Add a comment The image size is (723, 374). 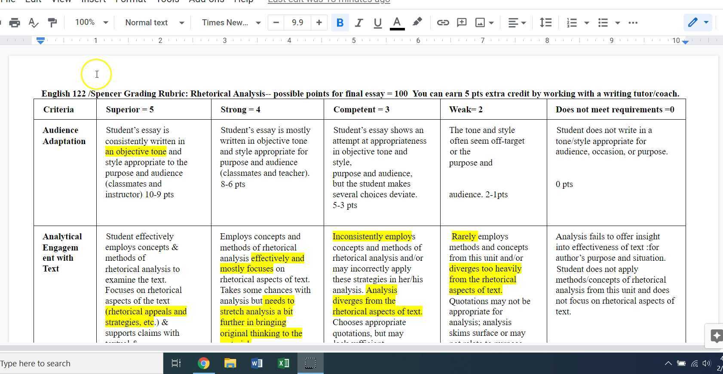(462, 23)
